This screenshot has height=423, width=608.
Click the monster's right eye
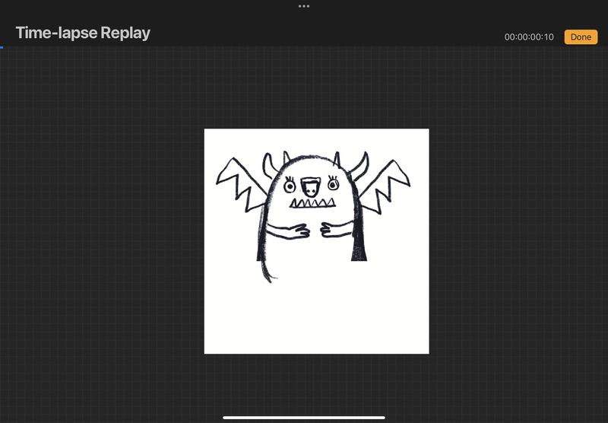click(x=333, y=184)
